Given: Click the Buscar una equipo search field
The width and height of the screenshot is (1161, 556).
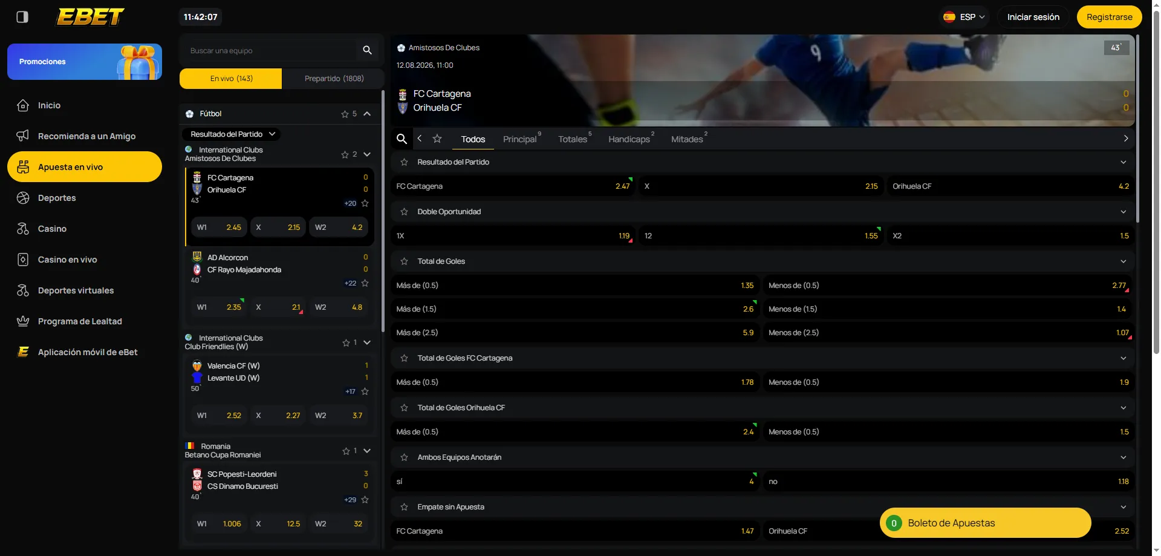Looking at the screenshot, I should coord(272,51).
